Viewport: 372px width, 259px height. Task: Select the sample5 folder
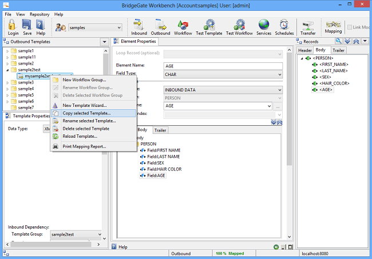click(x=26, y=95)
